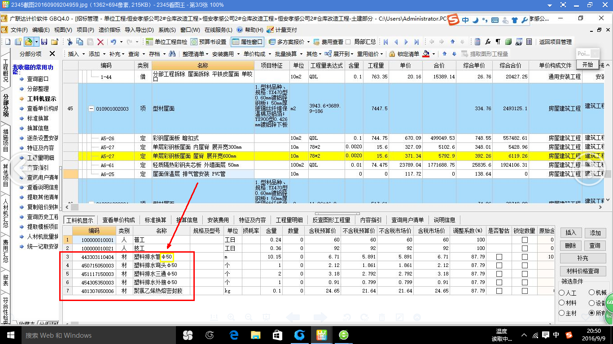
Task: Click 返回项目管理 button
Action: click(x=555, y=42)
